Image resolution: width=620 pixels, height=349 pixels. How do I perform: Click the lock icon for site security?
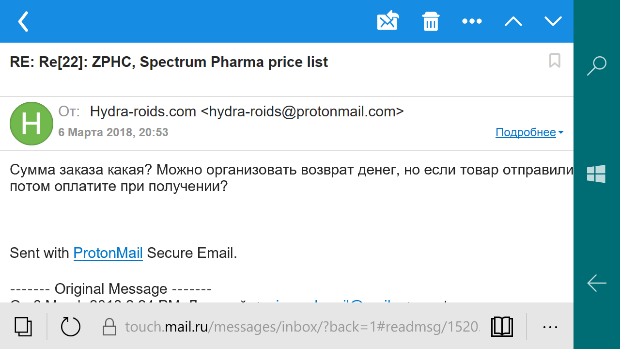[x=110, y=327]
